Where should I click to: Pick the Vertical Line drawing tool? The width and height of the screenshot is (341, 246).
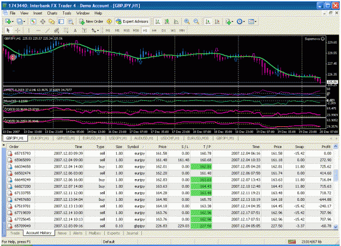(x=29, y=30)
